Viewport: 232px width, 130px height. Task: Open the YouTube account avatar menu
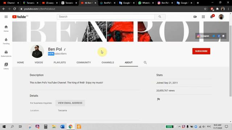click(x=221, y=17)
